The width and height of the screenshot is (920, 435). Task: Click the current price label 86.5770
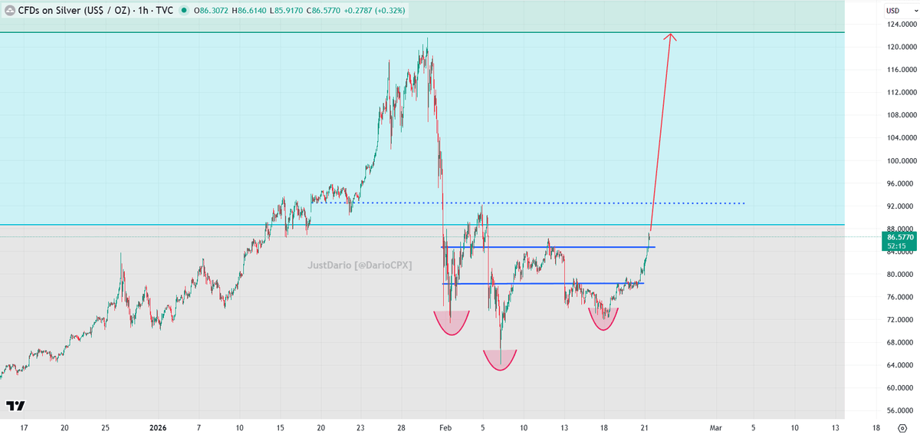pyautogui.click(x=901, y=238)
